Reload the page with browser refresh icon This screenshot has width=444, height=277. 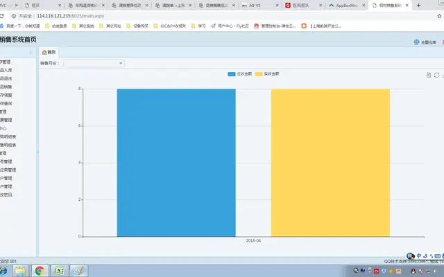point(1,16)
